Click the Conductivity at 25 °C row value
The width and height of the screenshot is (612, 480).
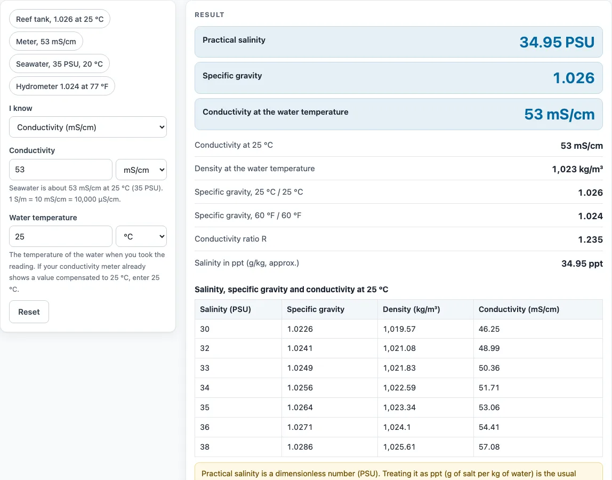[x=582, y=146]
